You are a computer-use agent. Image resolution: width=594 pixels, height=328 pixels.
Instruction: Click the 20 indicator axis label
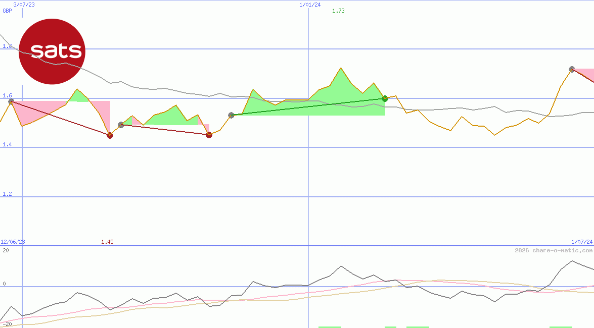[6, 250]
